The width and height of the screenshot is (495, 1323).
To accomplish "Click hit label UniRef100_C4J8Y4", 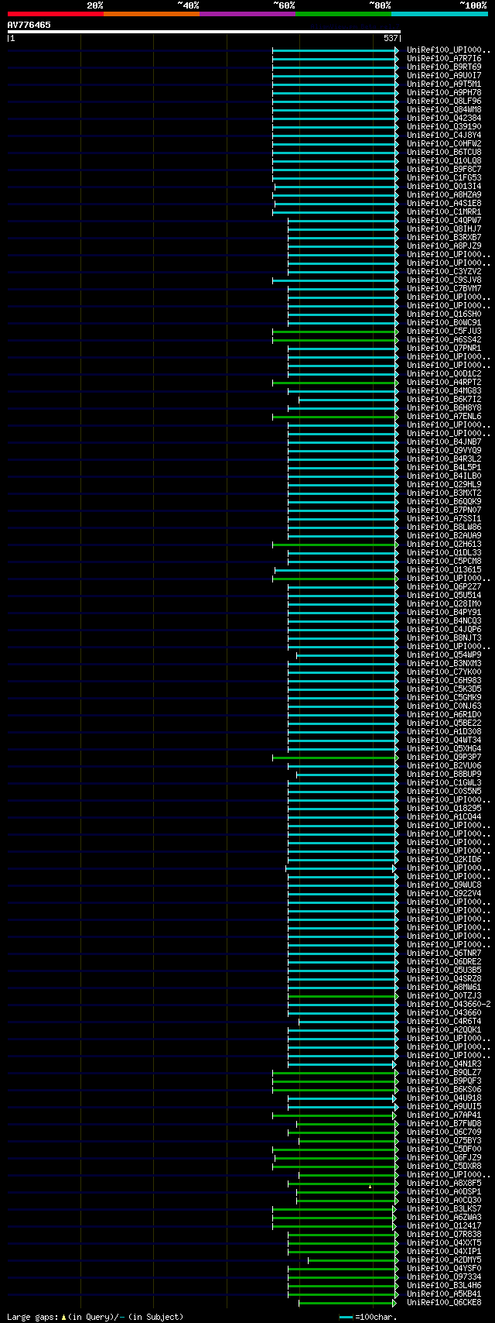I will 444,135.
